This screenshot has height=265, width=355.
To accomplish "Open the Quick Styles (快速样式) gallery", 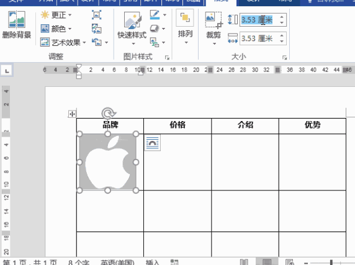I will pyautogui.click(x=132, y=28).
